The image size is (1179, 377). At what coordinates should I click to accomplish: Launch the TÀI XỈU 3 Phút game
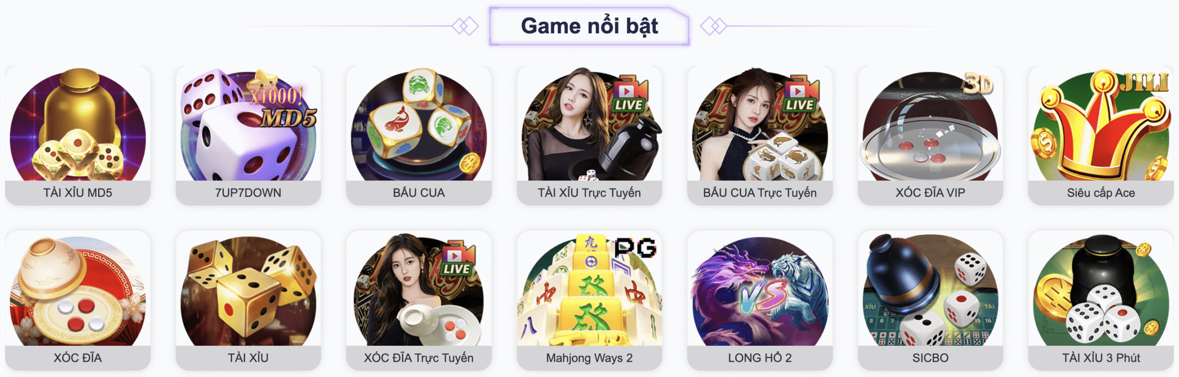pyautogui.click(x=1101, y=289)
